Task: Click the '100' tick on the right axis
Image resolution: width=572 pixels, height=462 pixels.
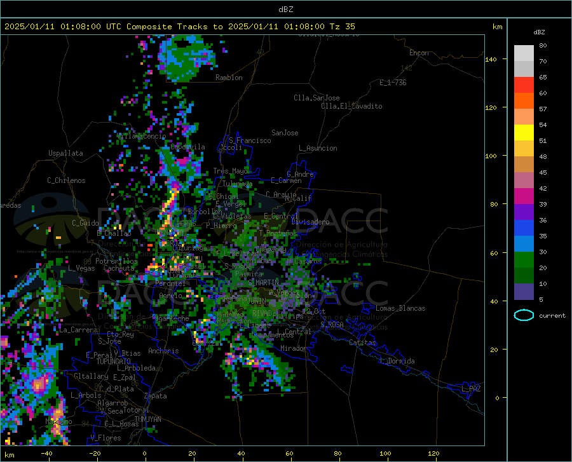Action: point(491,156)
